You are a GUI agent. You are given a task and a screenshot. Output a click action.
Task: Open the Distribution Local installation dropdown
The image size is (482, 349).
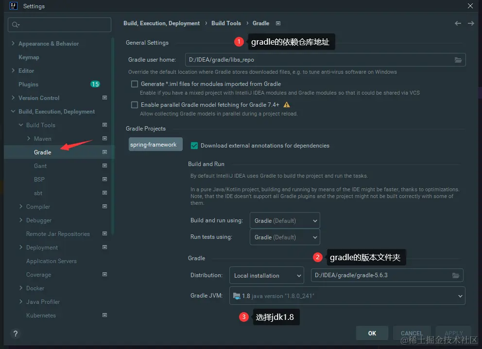tap(267, 275)
